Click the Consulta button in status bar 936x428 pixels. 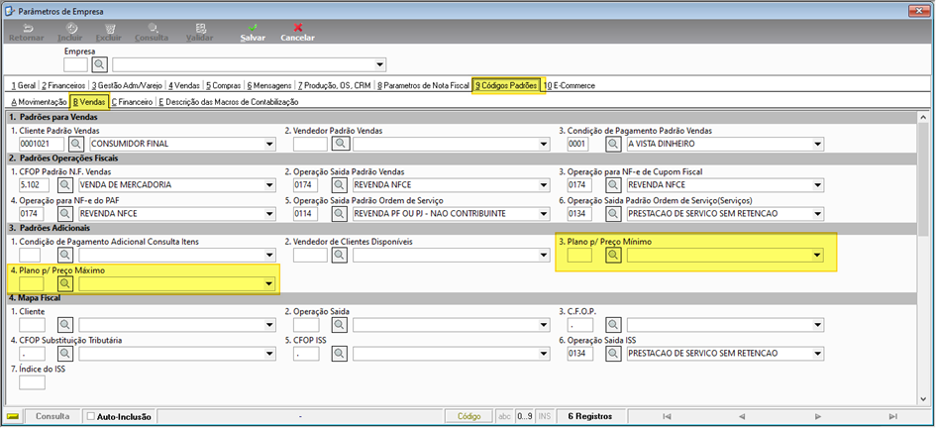pos(52,416)
